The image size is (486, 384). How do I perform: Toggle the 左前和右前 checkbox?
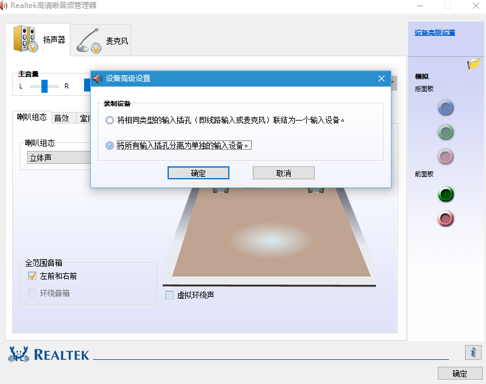tap(33, 276)
